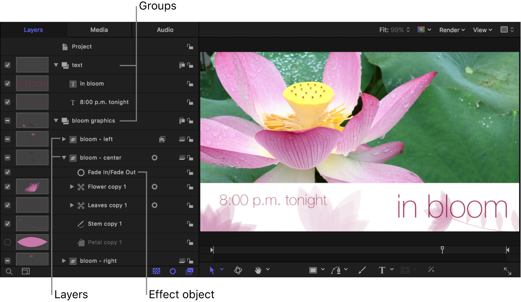Select the Paint Stroke tool
Image resolution: width=521 pixels, height=302 pixels.
point(361,270)
